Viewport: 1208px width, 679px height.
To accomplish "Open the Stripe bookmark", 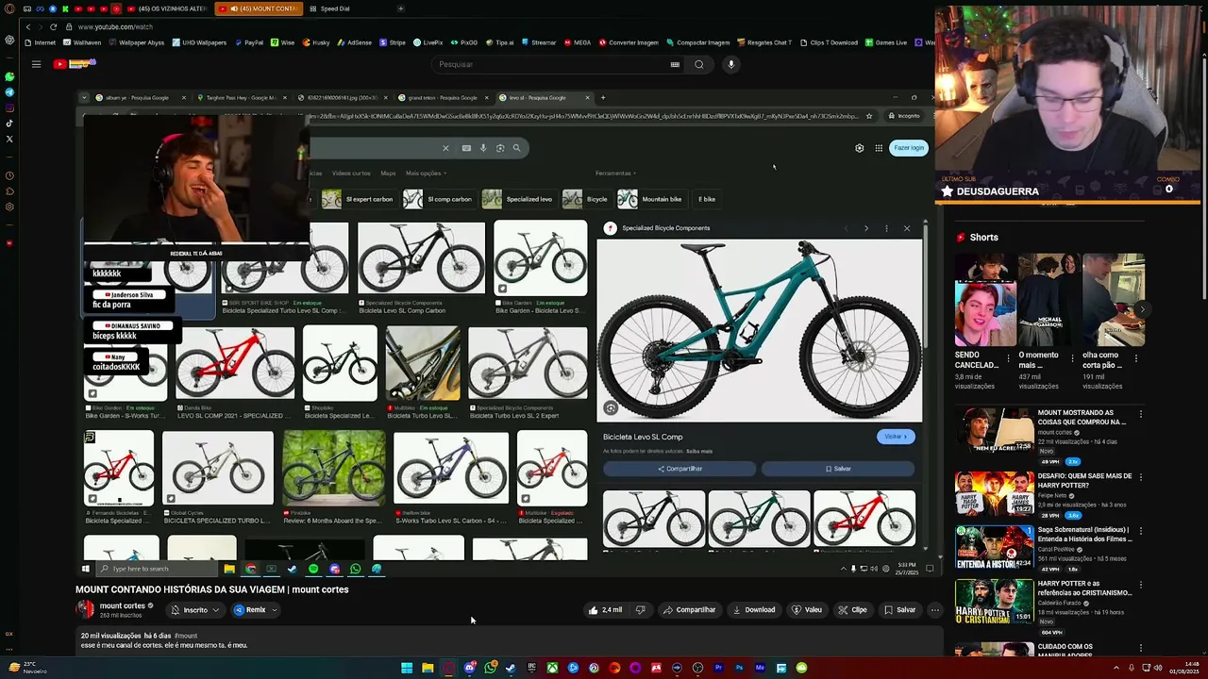I will 393,42.
